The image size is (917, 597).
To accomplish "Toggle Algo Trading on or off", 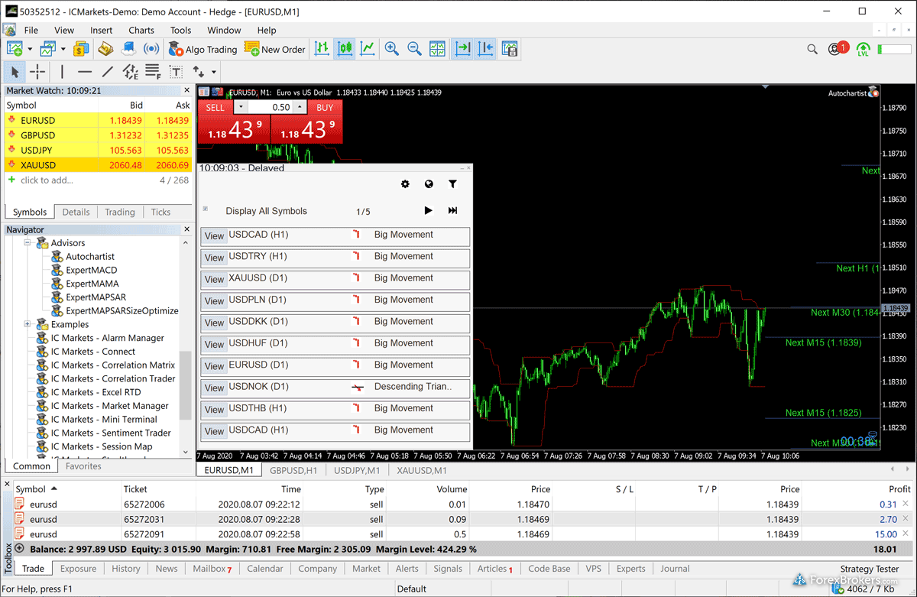I will pos(203,49).
